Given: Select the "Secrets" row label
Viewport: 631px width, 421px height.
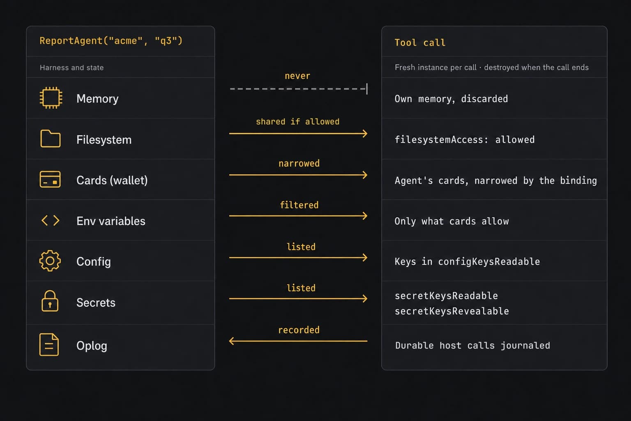Looking at the screenshot, I should pos(96,303).
